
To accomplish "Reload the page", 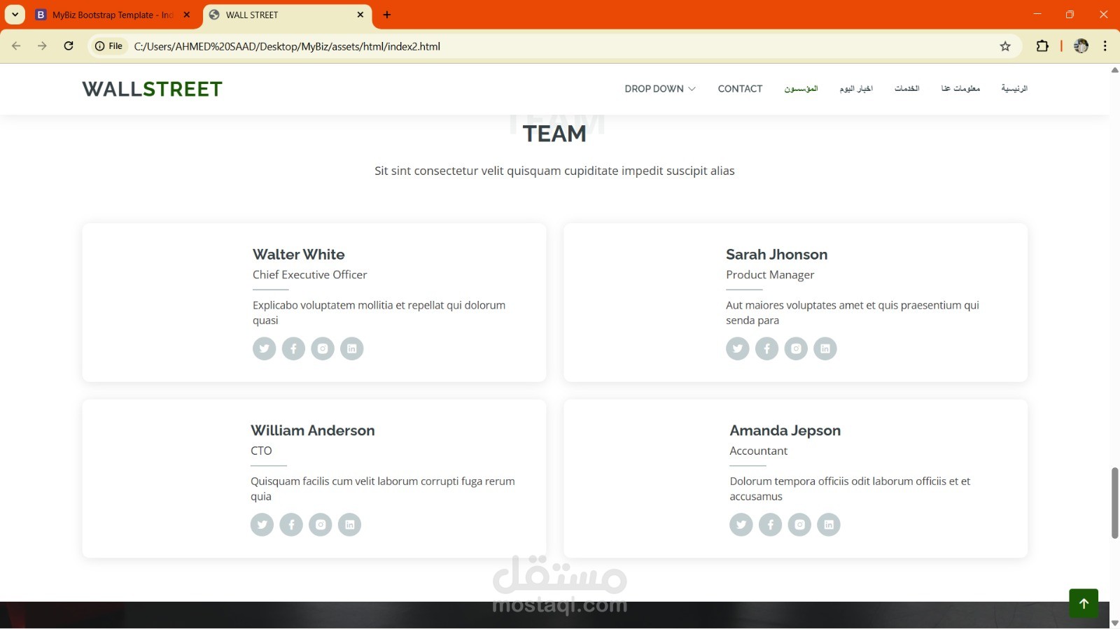I will click(x=69, y=46).
